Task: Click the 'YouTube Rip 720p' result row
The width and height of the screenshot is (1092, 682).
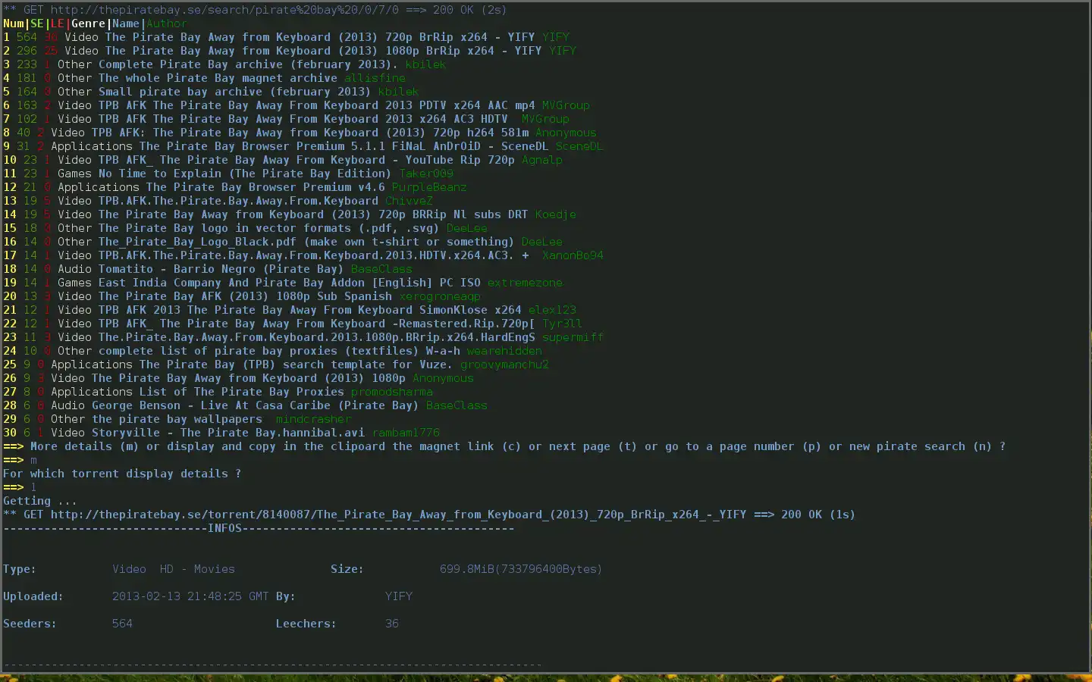Action: coord(283,160)
